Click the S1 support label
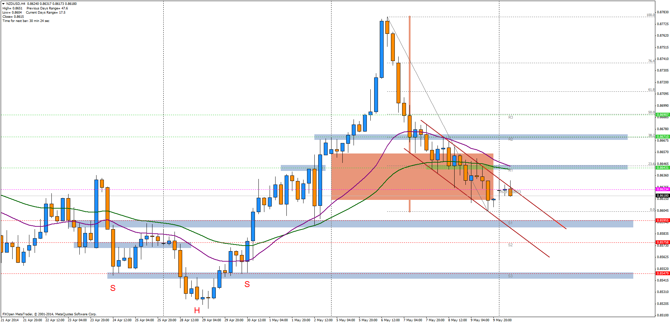This screenshot has height=323, width=670. pos(510,223)
